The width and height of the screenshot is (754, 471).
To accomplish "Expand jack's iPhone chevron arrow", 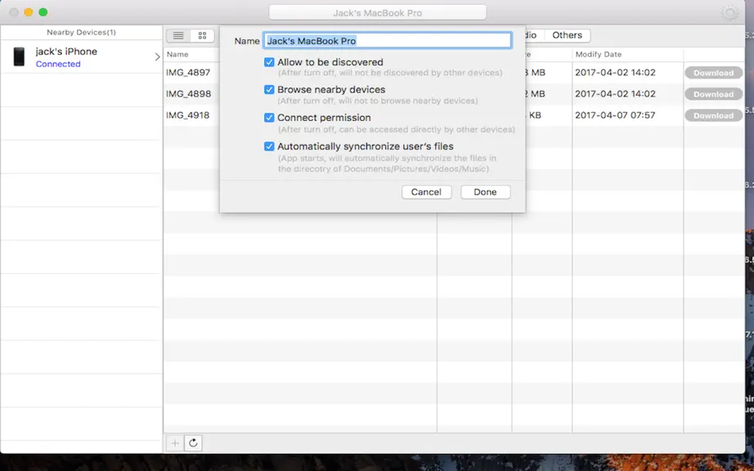I will coord(157,56).
